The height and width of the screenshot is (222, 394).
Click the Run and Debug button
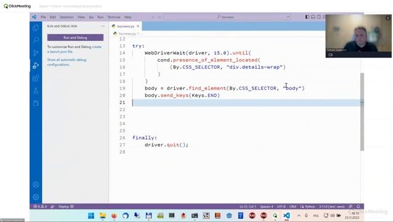75,38
